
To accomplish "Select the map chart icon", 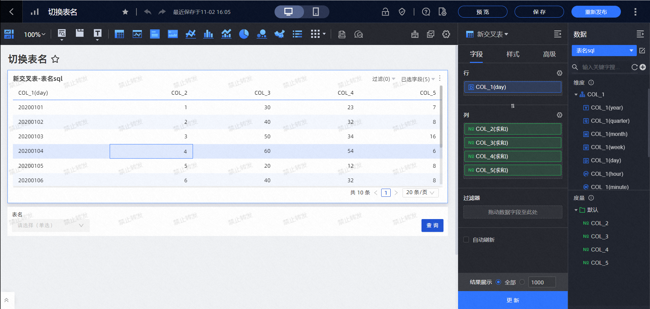I will point(279,34).
